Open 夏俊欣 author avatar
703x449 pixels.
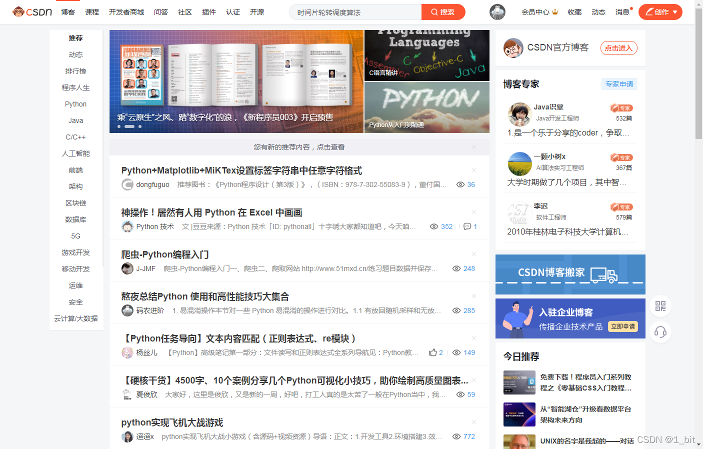coord(127,394)
